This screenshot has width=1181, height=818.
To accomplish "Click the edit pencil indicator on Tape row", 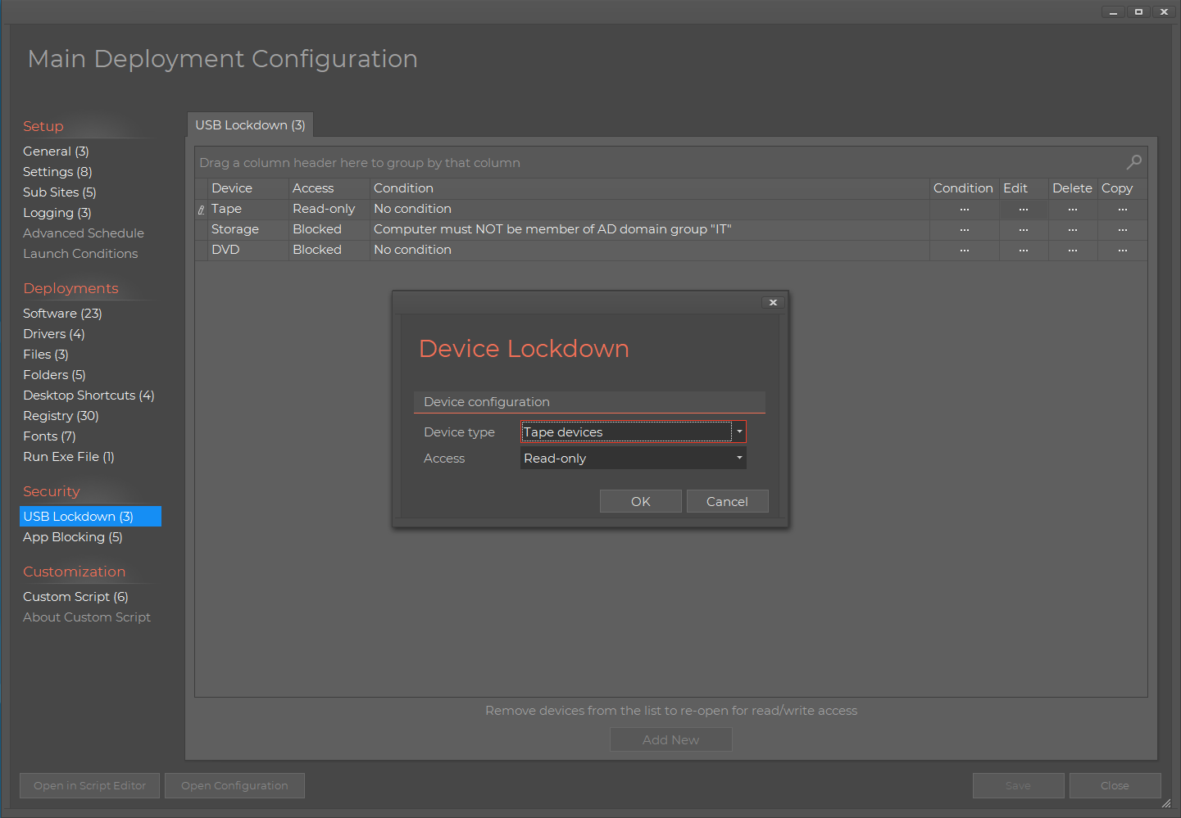I will (202, 210).
